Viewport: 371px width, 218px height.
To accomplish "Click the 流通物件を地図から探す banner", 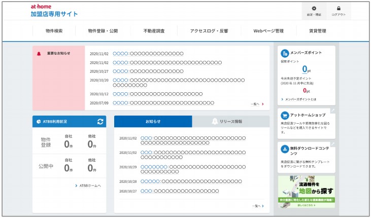I will click(307, 192).
